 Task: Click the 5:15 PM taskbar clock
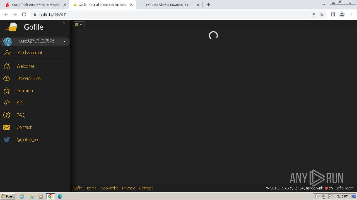click(x=342, y=196)
